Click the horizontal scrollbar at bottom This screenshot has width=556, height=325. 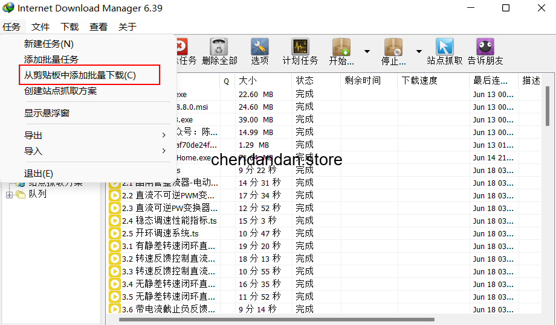[x=277, y=320]
